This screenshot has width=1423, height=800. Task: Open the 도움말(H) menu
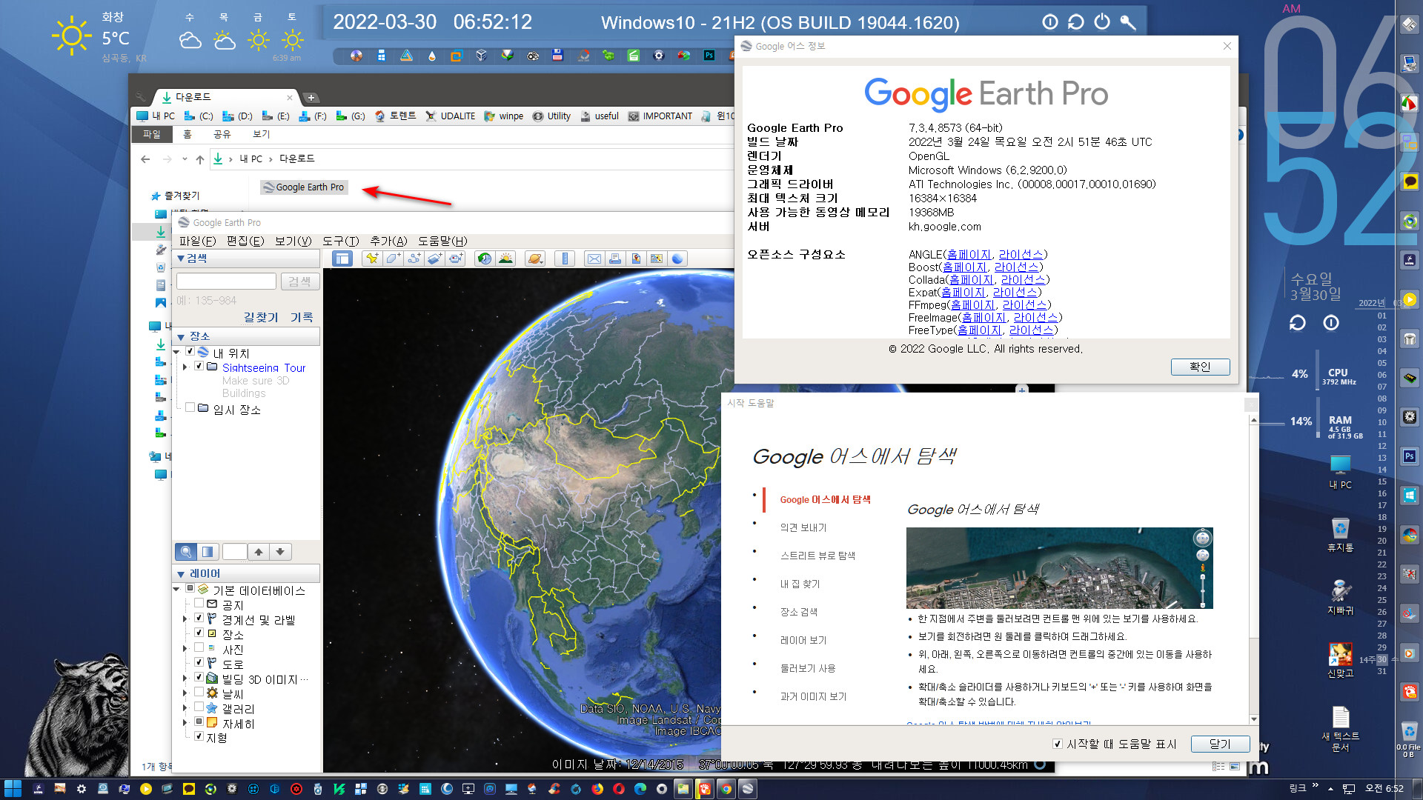pyautogui.click(x=443, y=241)
